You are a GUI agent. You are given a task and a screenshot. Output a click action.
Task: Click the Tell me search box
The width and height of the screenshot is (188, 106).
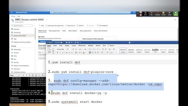(x=111, y=46)
